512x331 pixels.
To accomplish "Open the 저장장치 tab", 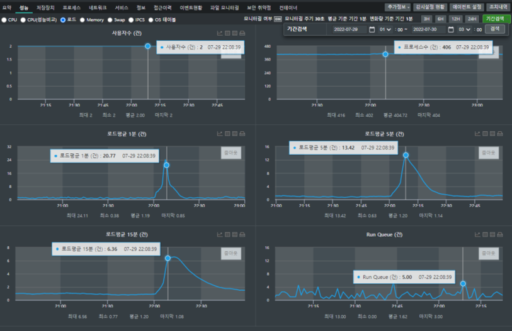I will [x=46, y=8].
